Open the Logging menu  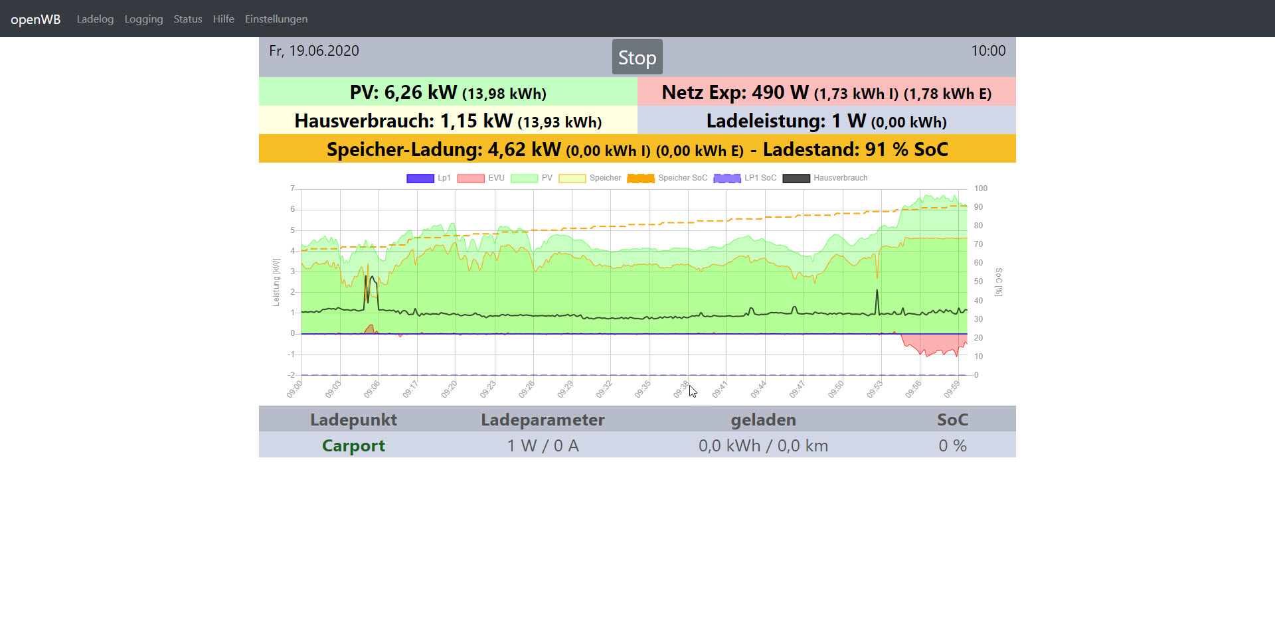click(143, 19)
